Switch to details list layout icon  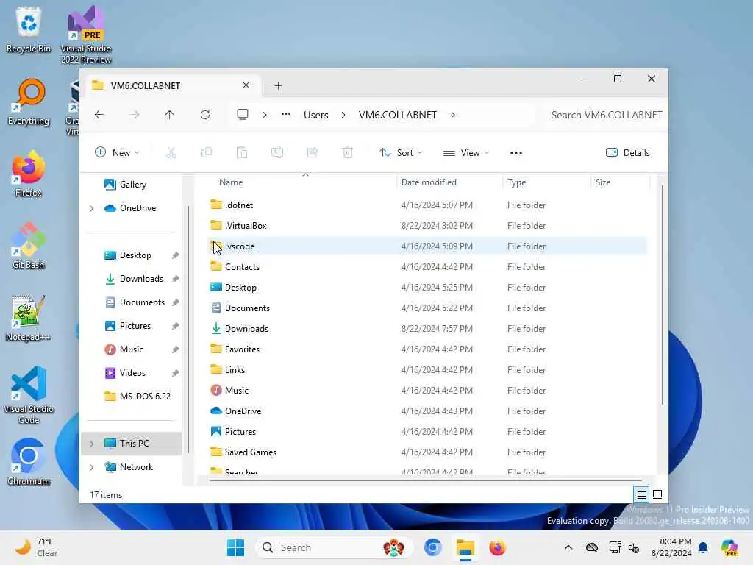(x=641, y=494)
